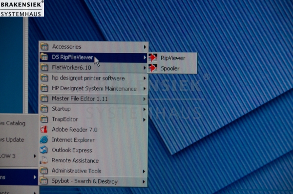Click Master File Editor 1.11 folder icon
This screenshot has height=194, width=293.
44,98
